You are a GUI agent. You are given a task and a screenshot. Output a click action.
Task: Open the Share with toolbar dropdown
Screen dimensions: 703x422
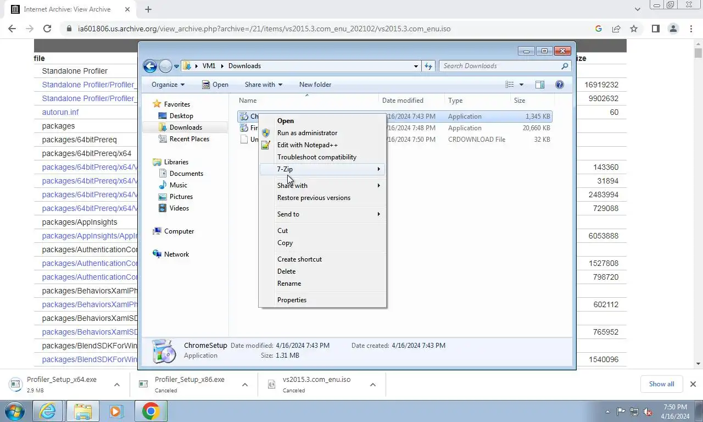click(264, 85)
